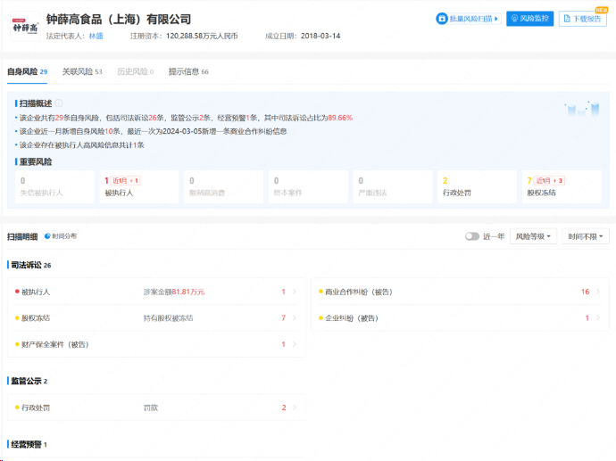Click count 7 in 股权冻结 detail row
The width and height of the screenshot is (616, 461).
point(283,317)
